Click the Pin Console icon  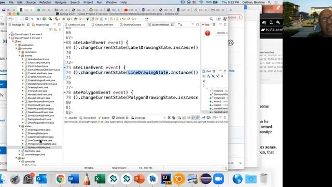(203, 118)
